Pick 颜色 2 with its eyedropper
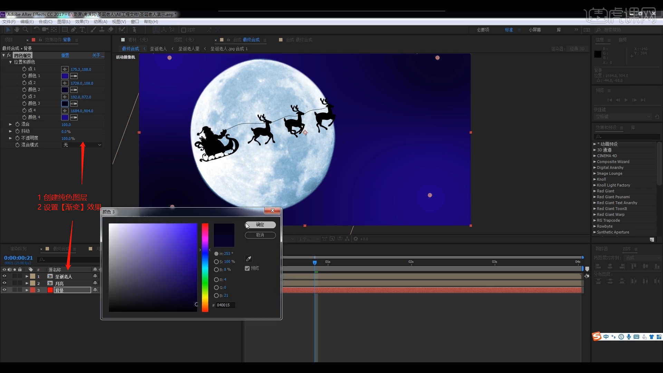The height and width of the screenshot is (373, 663). coord(74,90)
